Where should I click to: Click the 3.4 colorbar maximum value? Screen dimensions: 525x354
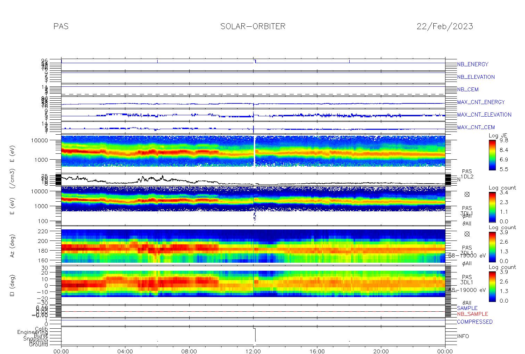(504, 193)
